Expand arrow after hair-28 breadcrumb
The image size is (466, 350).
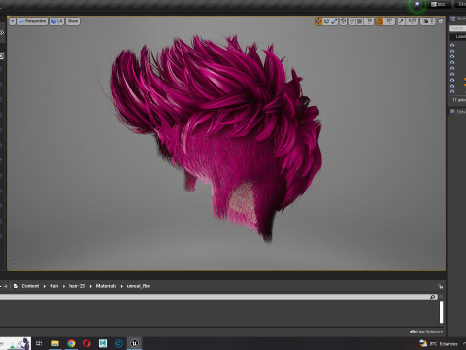tap(90, 286)
